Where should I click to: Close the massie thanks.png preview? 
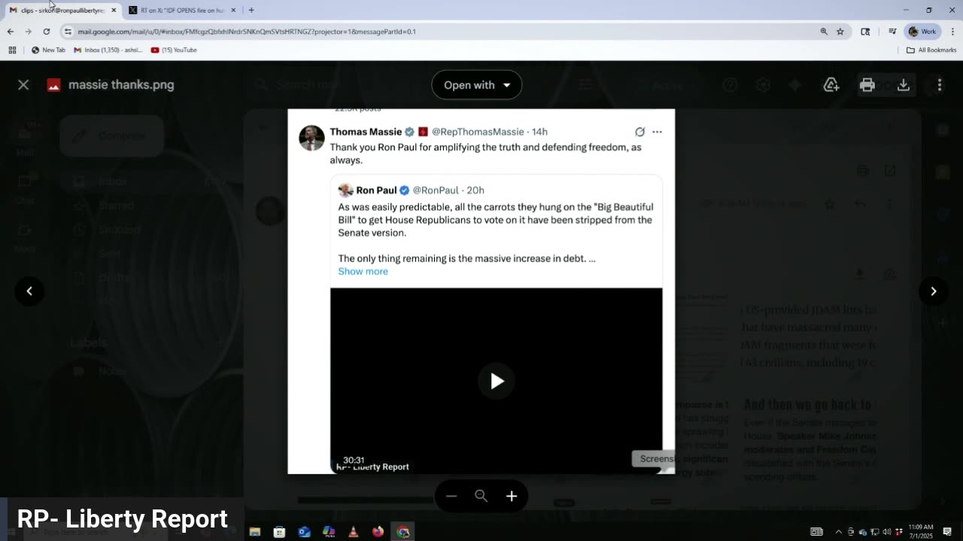point(23,85)
